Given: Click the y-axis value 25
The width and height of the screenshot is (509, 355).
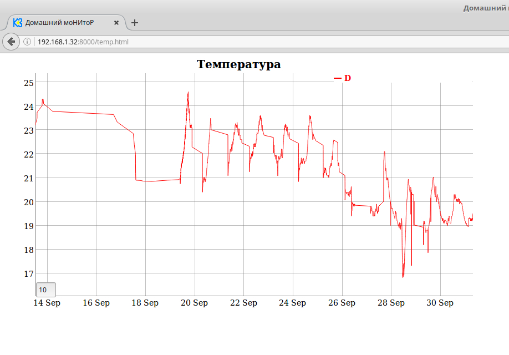Looking at the screenshot, I should coord(29,83).
